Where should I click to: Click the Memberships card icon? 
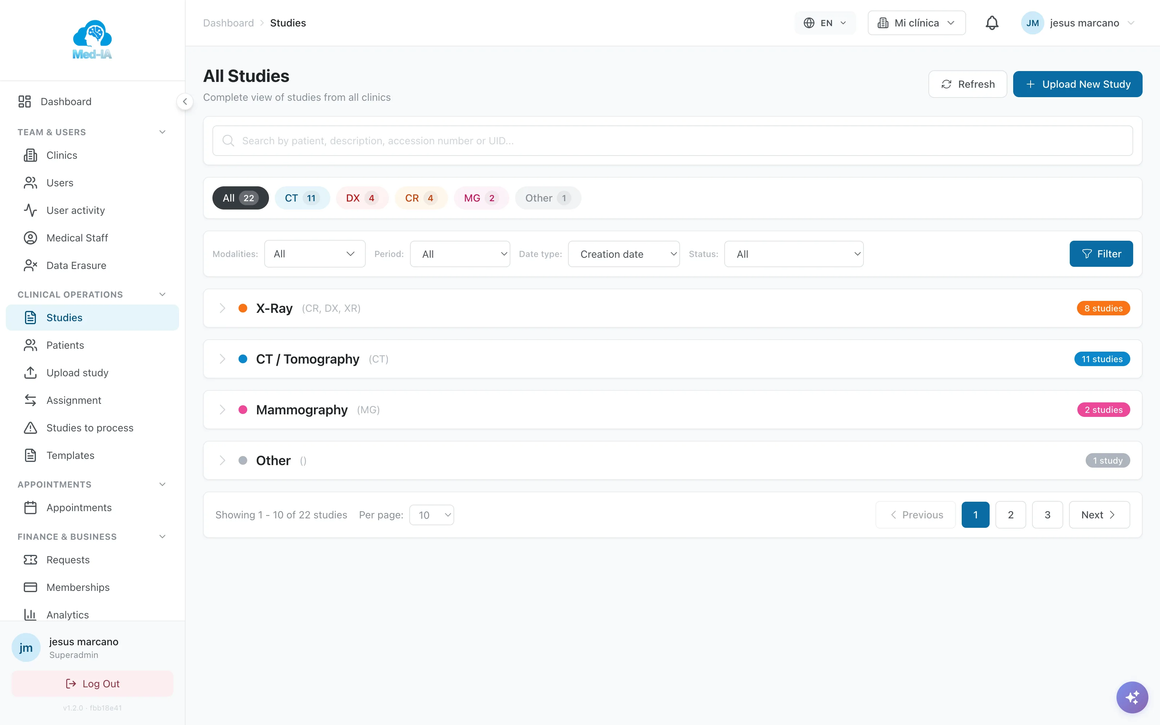click(30, 587)
